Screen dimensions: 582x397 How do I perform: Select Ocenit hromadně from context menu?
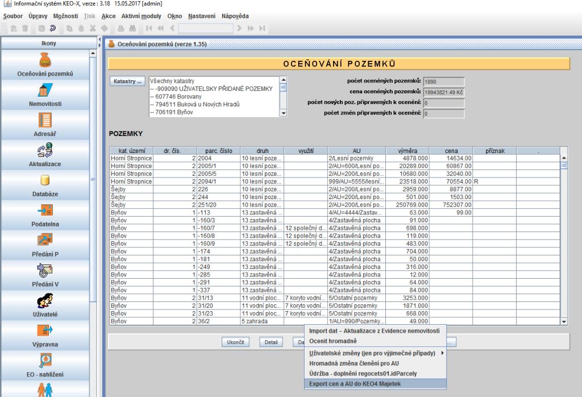[x=333, y=341]
